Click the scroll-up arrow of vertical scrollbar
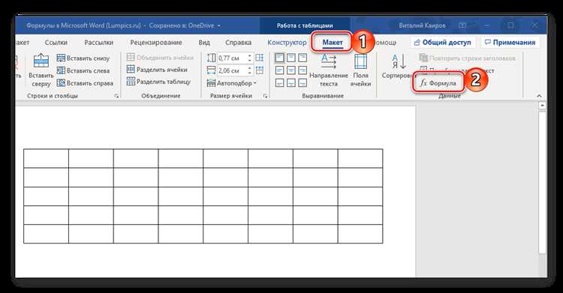563x293 pixels. (542, 106)
